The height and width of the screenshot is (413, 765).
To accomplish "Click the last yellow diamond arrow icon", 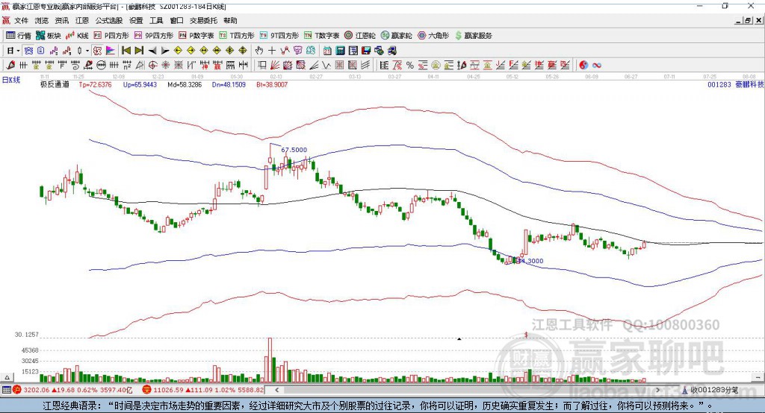I will [x=243, y=51].
